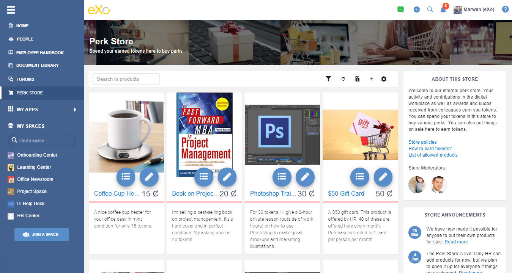Click the help question mark icon
Viewport: 512px width, 273px height.
pos(505,9)
